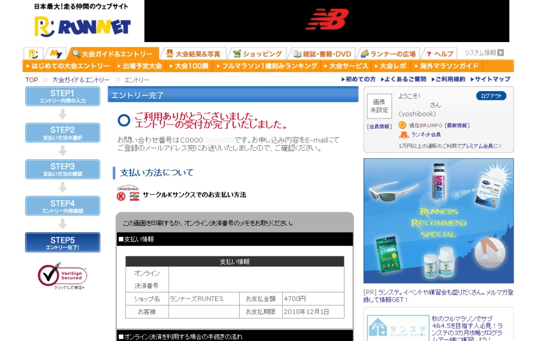Screen dimensions: 559x341
Task: Open 最新情報 link
Action: pos(457,125)
